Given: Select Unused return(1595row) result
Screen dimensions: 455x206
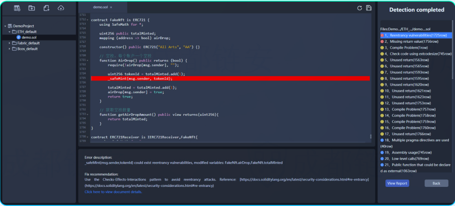Looking at the screenshot, I should coord(416,78).
